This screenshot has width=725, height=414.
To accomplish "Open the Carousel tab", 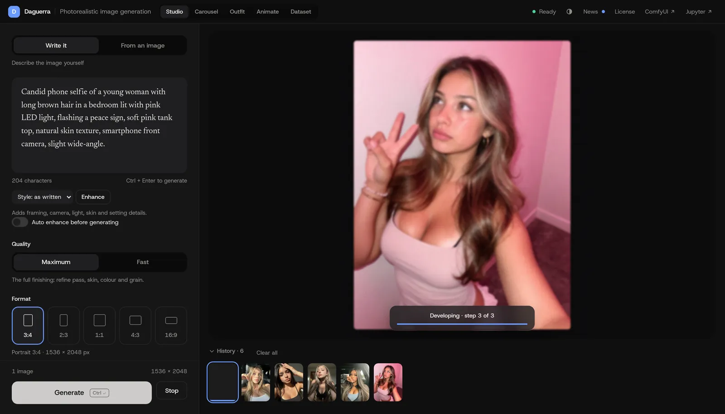I will coord(206,11).
